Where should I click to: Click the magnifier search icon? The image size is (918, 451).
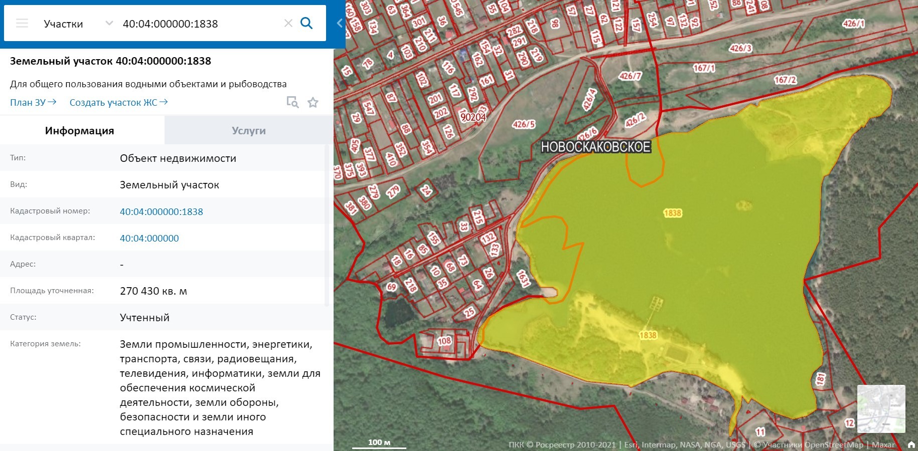(306, 24)
